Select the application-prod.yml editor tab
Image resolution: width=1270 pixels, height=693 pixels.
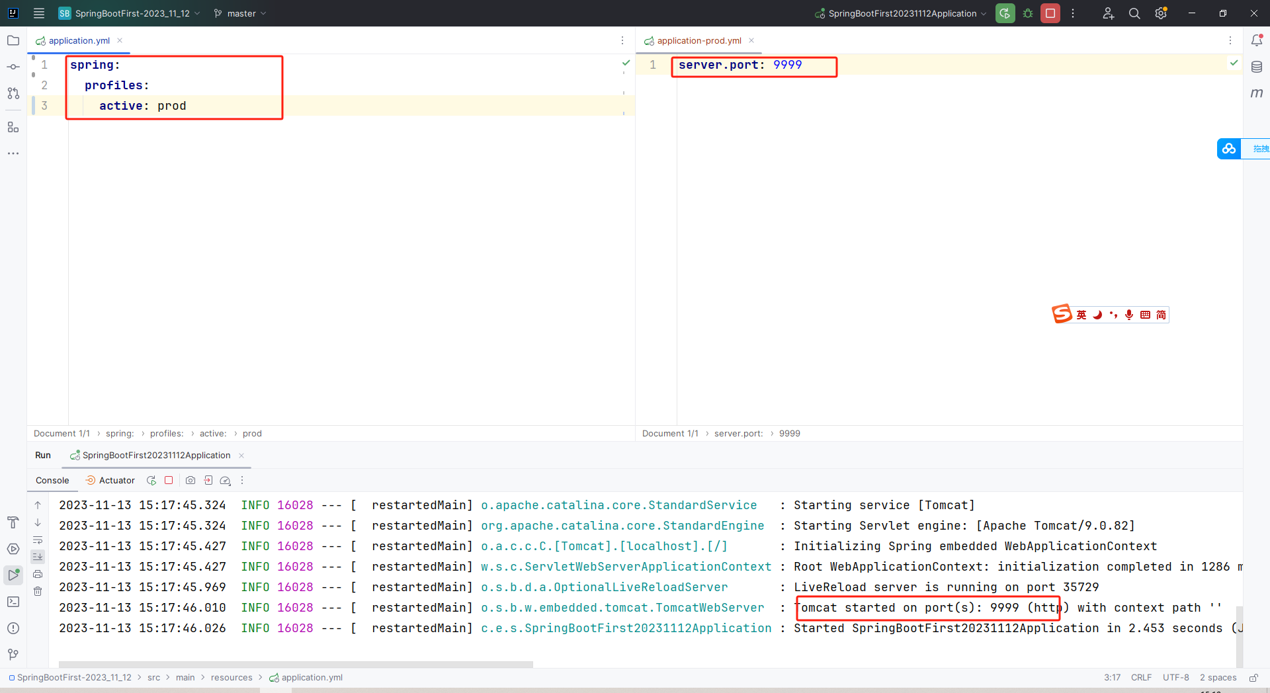[698, 40]
